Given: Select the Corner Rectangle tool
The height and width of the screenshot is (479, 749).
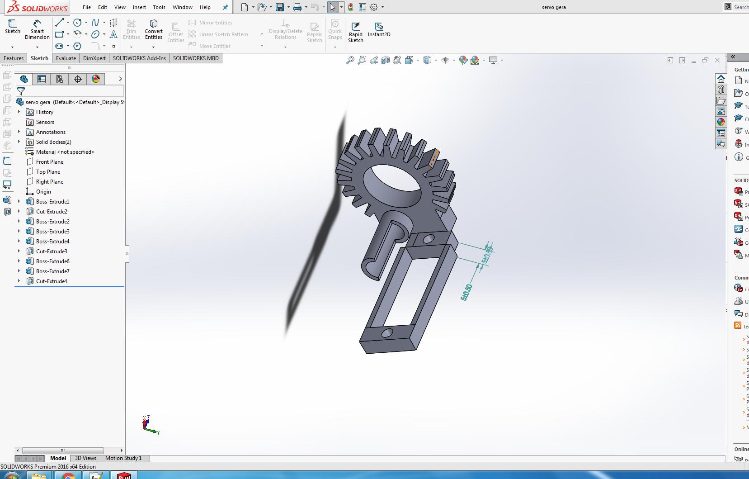Looking at the screenshot, I should point(59,34).
